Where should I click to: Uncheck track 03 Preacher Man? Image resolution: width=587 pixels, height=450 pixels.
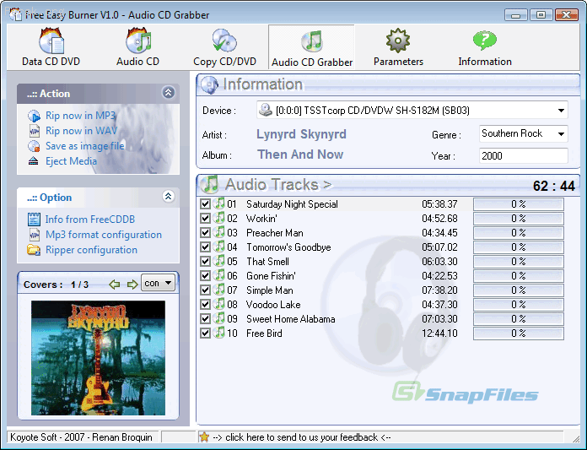point(205,233)
